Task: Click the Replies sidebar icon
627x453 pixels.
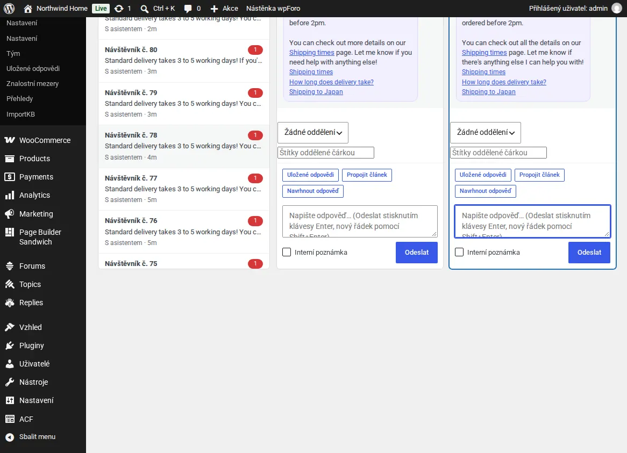Action: [x=10, y=303]
